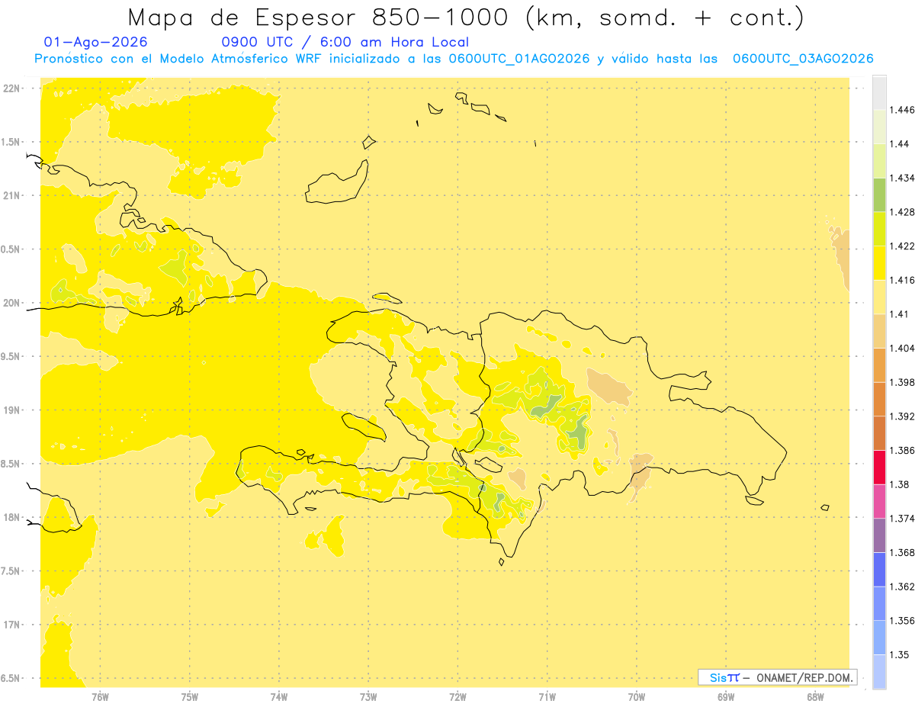Pick the lime swatch between 1.422 and 1.428
Screen dimensions: 915x707
point(879,229)
